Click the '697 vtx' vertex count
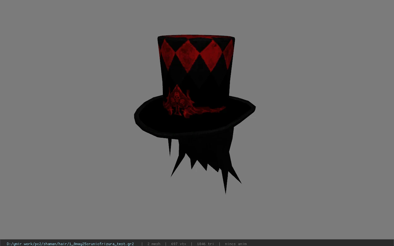The width and height of the screenshot is (394, 246). pos(179,244)
